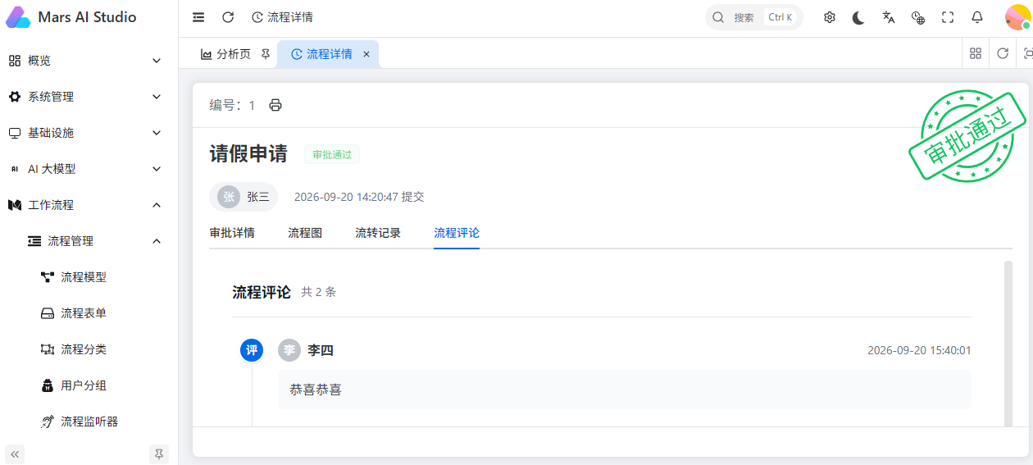Print the process using printer icon

[x=275, y=105]
